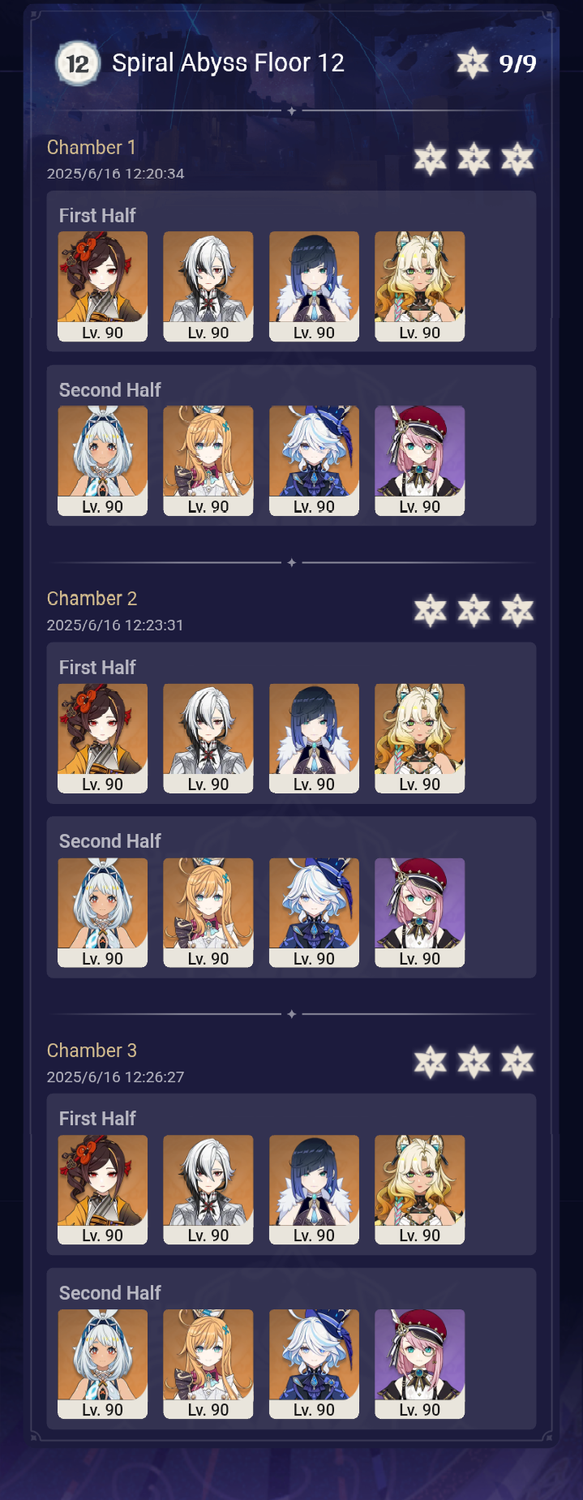This screenshot has height=1500, width=583.
Task: Click blue-haired character portrait in Chamber 1 First Half
Action: 314,286
